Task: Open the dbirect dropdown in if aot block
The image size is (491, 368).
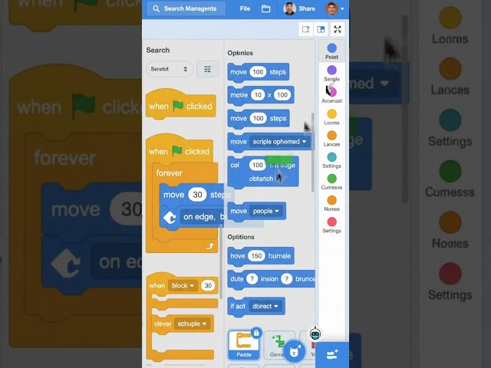Action: (265, 307)
